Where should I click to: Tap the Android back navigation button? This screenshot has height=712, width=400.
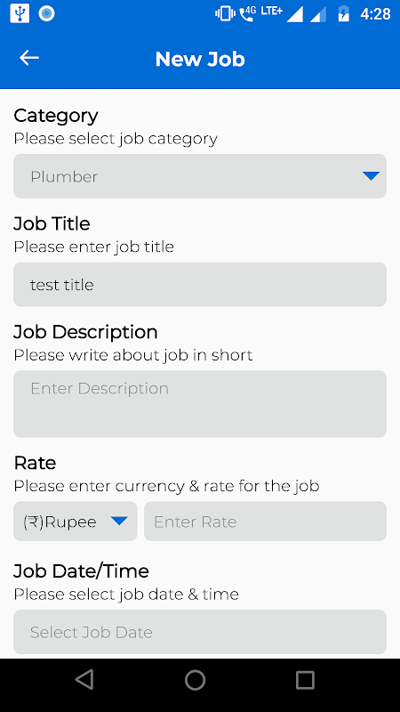click(84, 680)
